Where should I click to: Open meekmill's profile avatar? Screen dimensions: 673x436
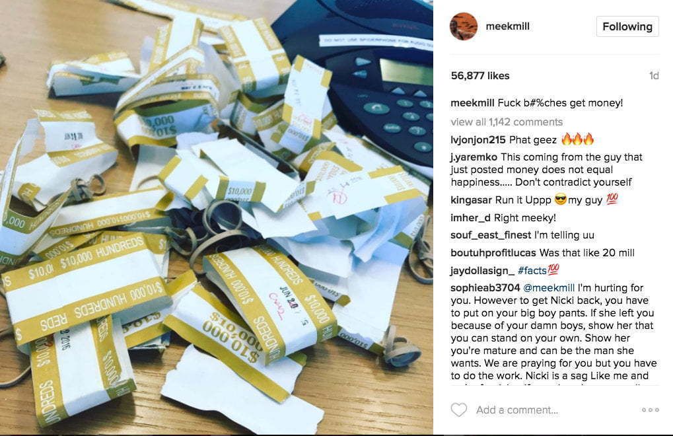tap(464, 26)
